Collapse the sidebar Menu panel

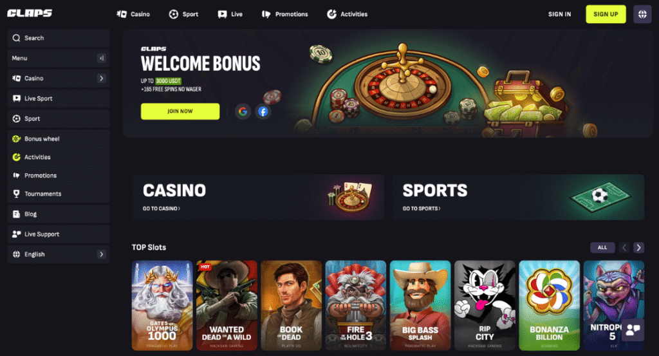pos(101,58)
